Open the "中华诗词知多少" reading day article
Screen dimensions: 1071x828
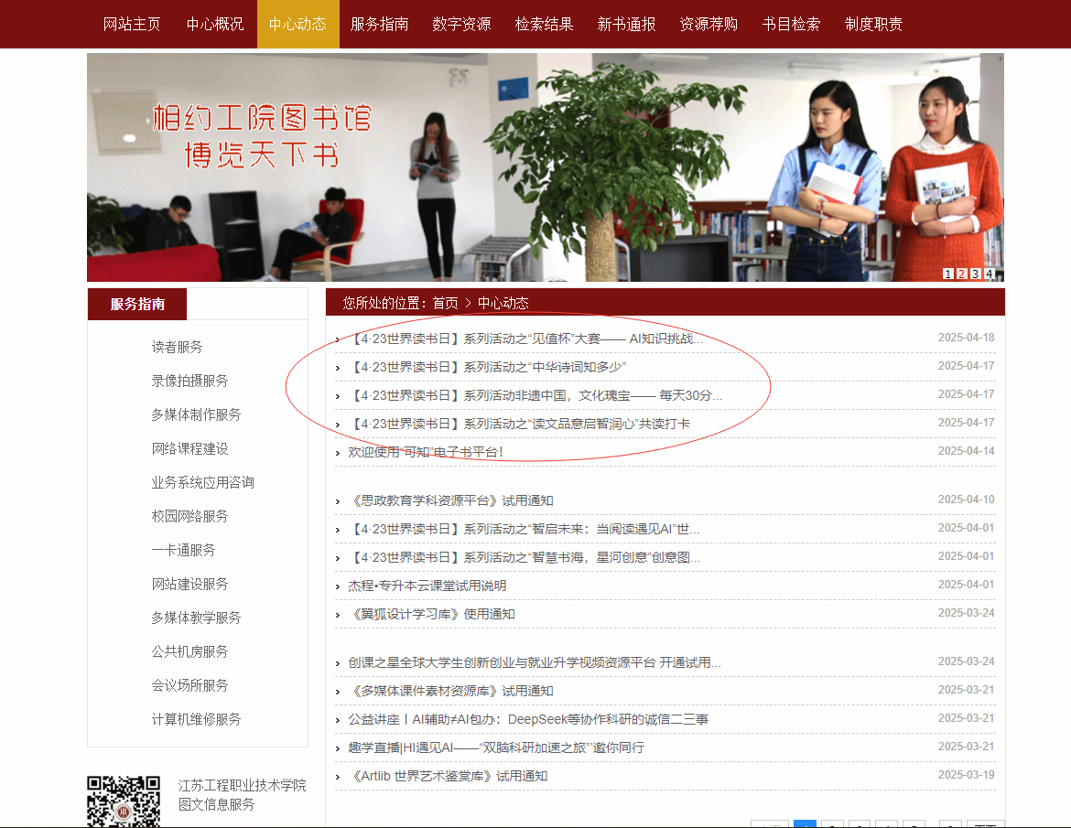487,367
